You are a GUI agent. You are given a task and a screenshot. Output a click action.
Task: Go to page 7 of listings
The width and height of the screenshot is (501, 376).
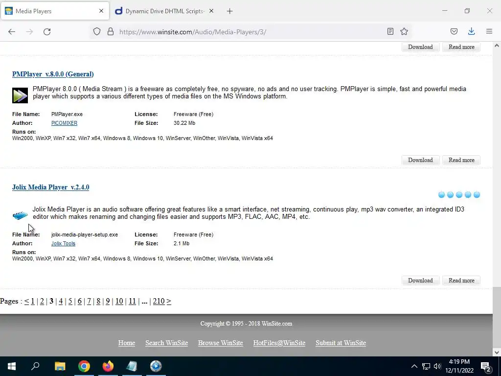point(89,302)
